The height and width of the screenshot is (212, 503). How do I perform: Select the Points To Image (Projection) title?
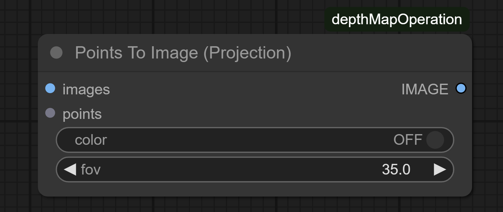pos(183,53)
